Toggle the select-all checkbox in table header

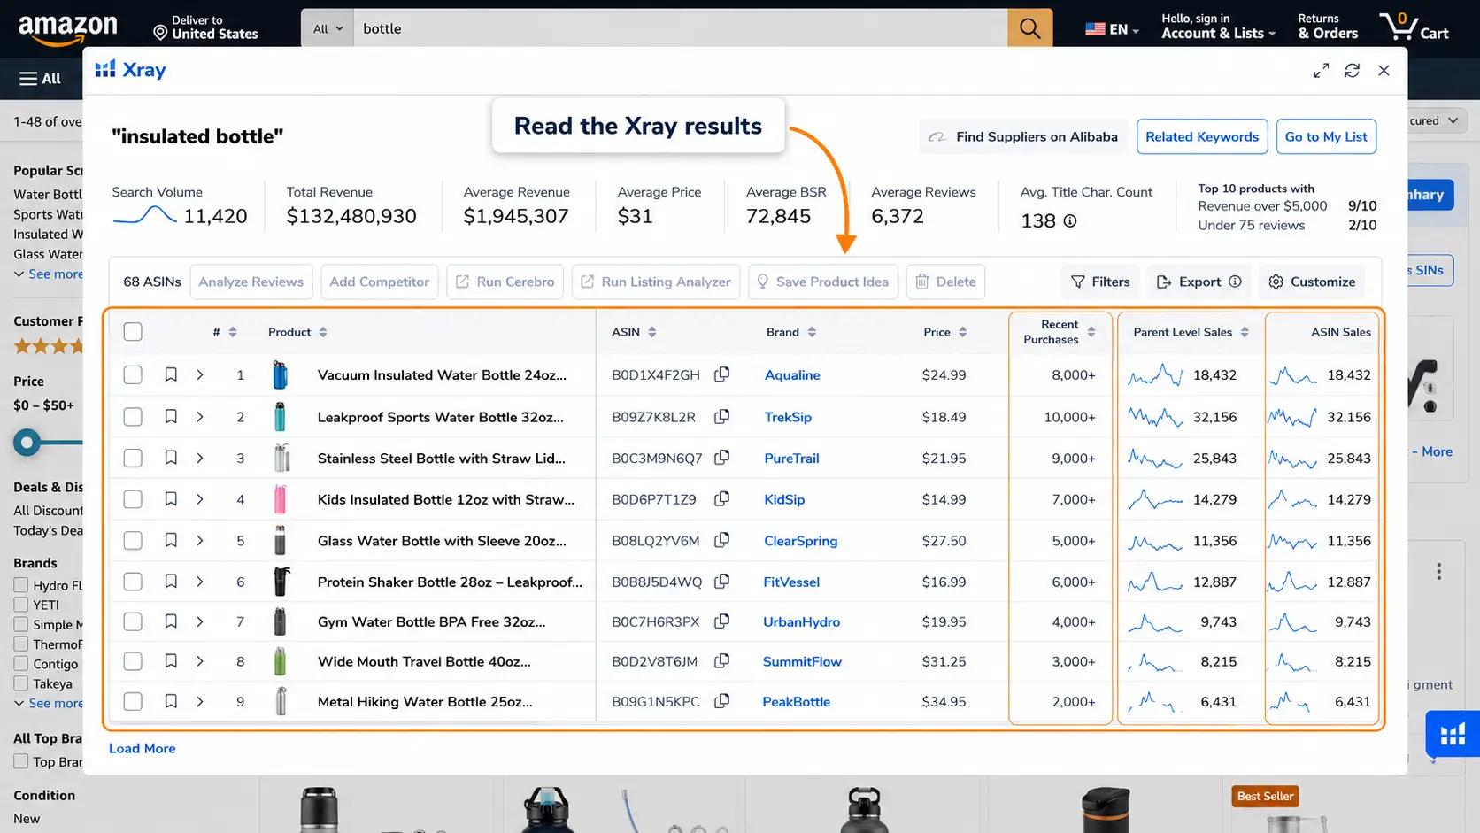(x=133, y=332)
